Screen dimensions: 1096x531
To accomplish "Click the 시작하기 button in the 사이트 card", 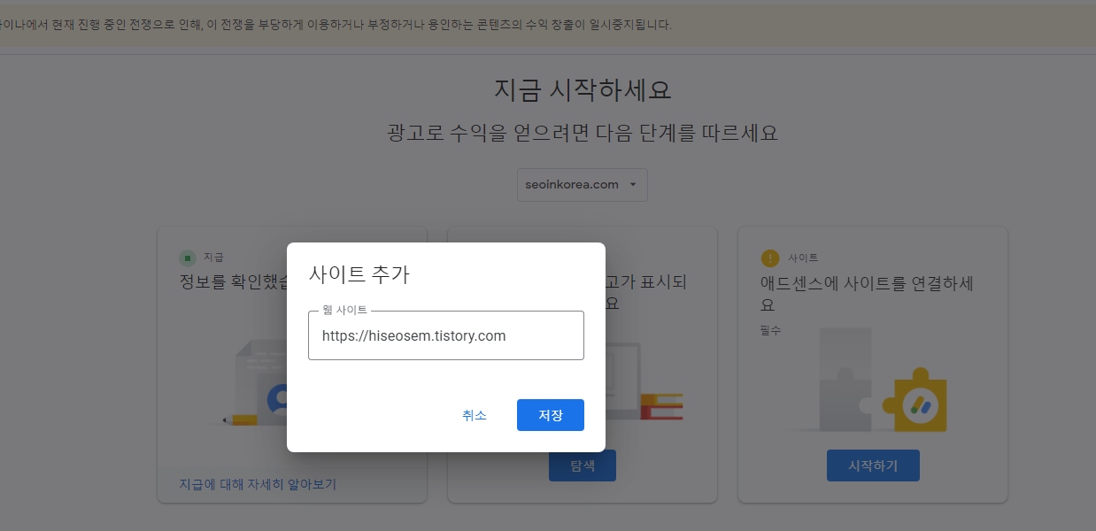I will pos(873,466).
